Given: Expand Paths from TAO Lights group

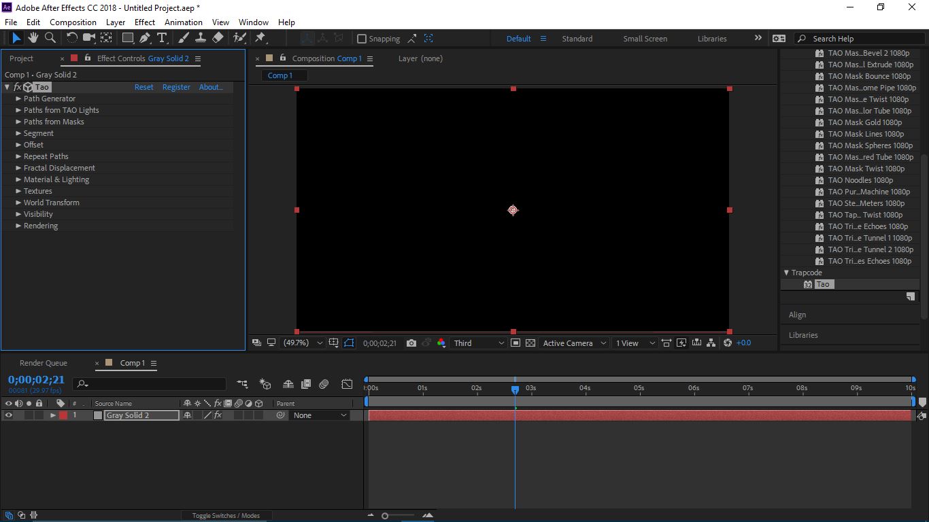Looking at the screenshot, I should click(19, 110).
